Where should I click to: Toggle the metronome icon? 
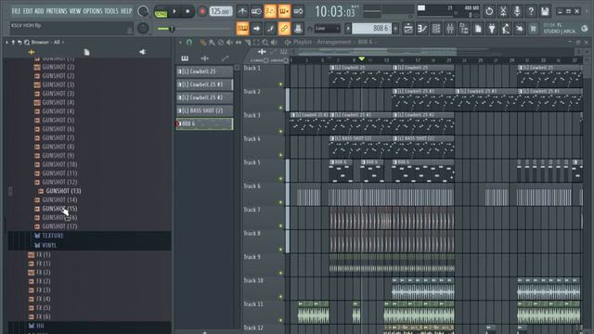[242, 11]
